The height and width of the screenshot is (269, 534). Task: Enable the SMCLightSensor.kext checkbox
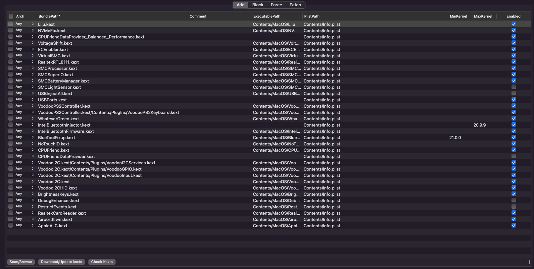[513, 87]
